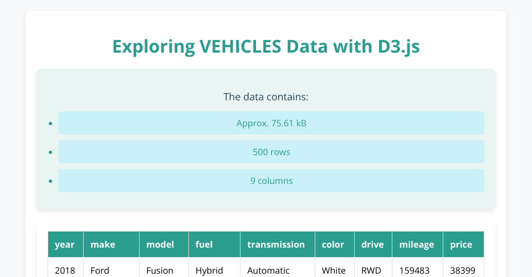Click the year column header
This screenshot has width=532, height=277.
point(65,244)
